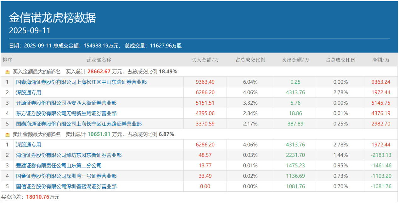
Task: Open 深股通专用 link in the buy top-5 list
Action: click(29, 92)
